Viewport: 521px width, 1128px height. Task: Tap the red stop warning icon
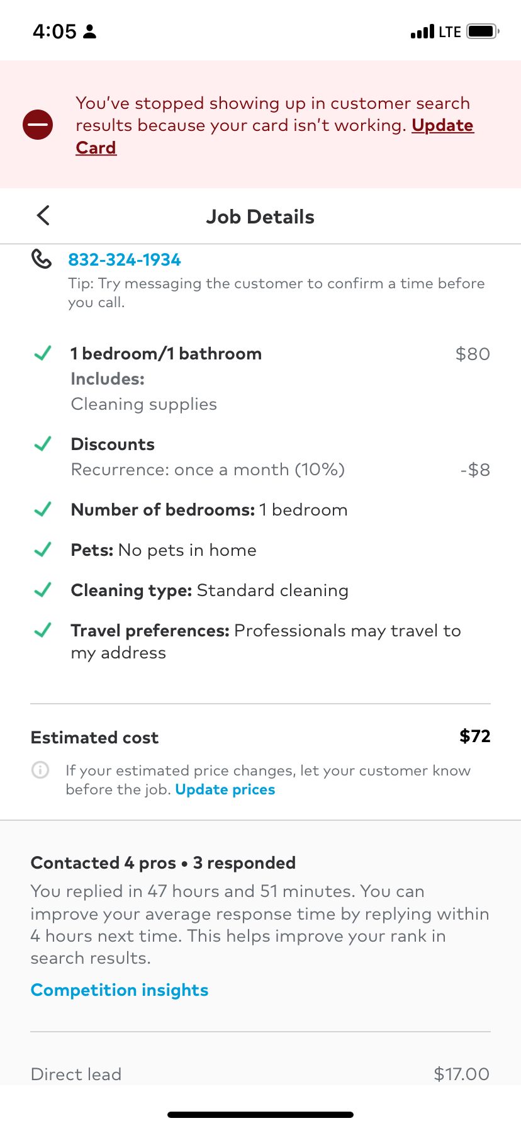point(38,125)
